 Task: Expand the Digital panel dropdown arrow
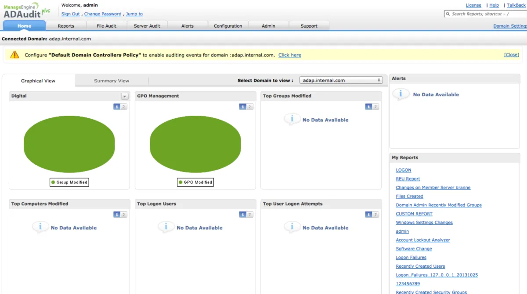tap(124, 96)
